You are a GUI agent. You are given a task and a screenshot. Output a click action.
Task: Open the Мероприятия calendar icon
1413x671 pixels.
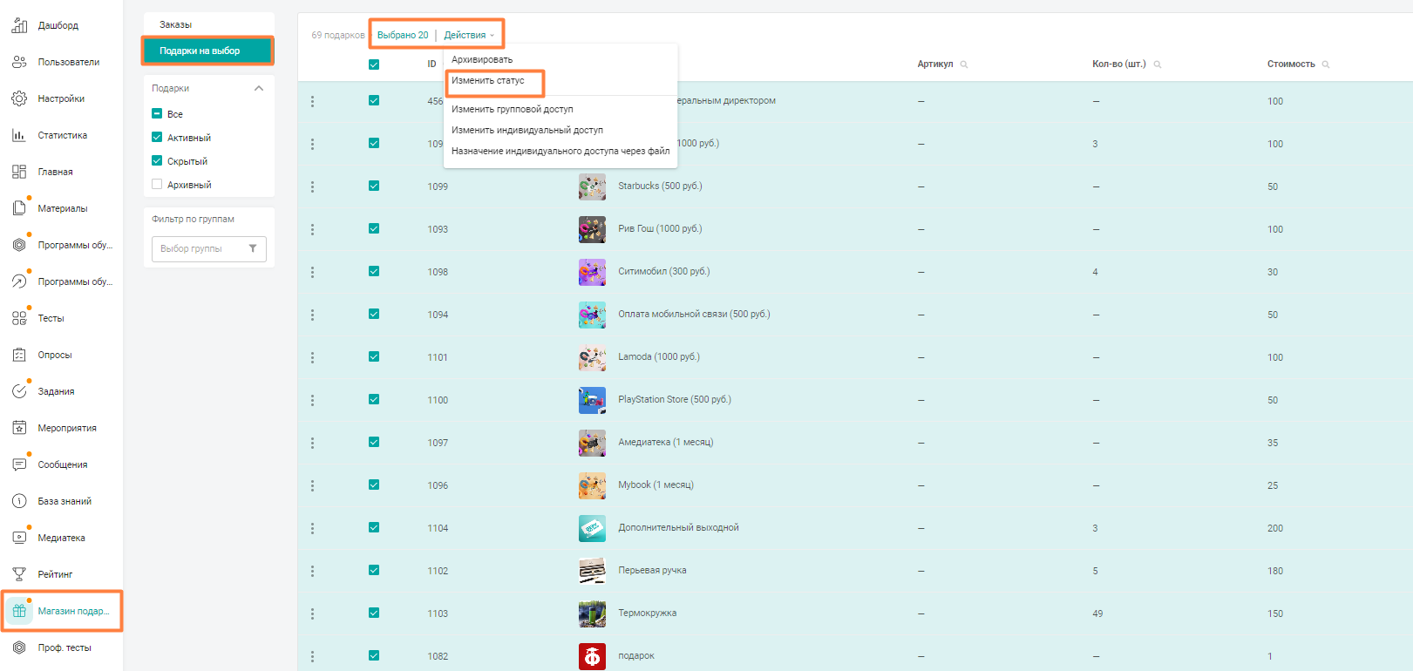click(x=19, y=428)
